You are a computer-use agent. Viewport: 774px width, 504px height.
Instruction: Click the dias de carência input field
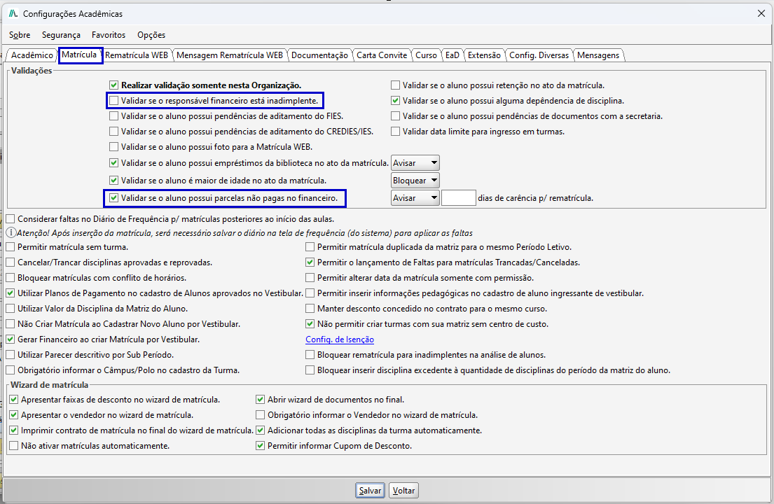pyautogui.click(x=459, y=198)
